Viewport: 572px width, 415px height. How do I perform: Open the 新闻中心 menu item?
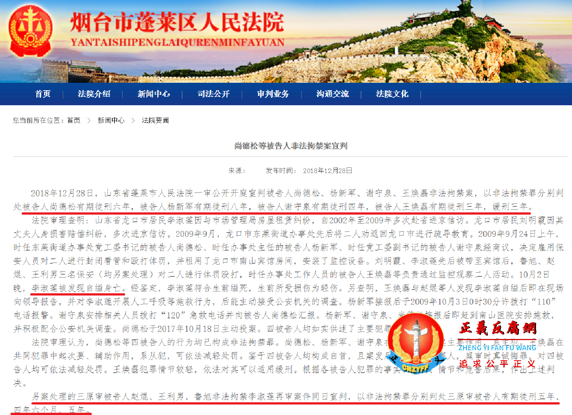point(153,94)
